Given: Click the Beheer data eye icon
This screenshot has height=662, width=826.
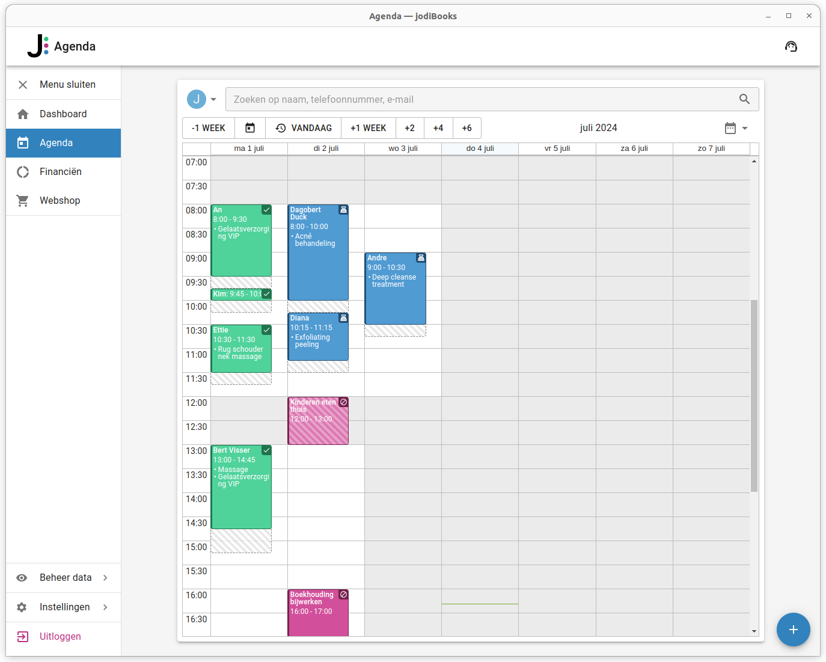Looking at the screenshot, I should [22, 578].
